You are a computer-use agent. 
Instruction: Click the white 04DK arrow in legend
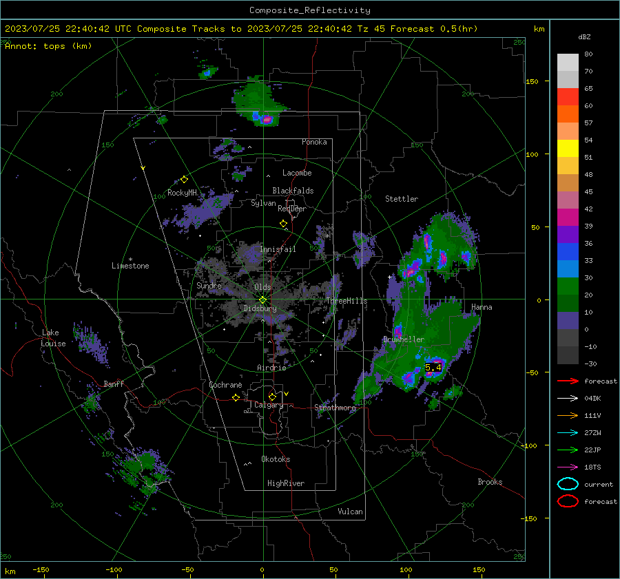568,398
